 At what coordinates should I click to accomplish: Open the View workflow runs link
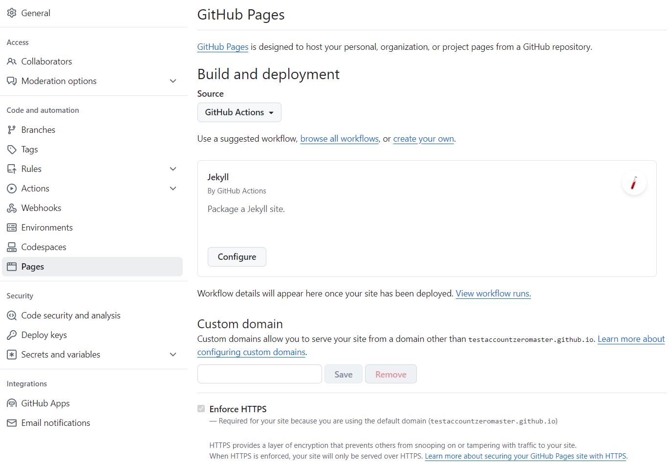pyautogui.click(x=494, y=294)
